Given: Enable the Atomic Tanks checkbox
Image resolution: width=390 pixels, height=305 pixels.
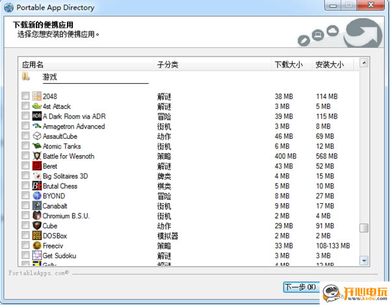Looking at the screenshot, I should tap(25, 146).
